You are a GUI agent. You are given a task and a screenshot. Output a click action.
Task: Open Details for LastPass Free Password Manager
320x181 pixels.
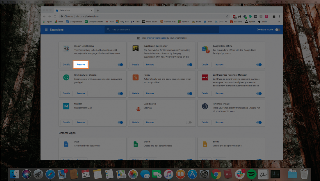click(205, 93)
